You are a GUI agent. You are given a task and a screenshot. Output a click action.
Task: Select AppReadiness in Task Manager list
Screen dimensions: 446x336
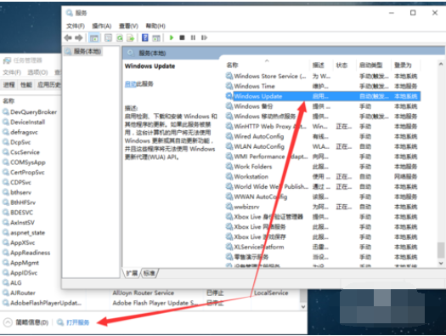(x=30, y=253)
